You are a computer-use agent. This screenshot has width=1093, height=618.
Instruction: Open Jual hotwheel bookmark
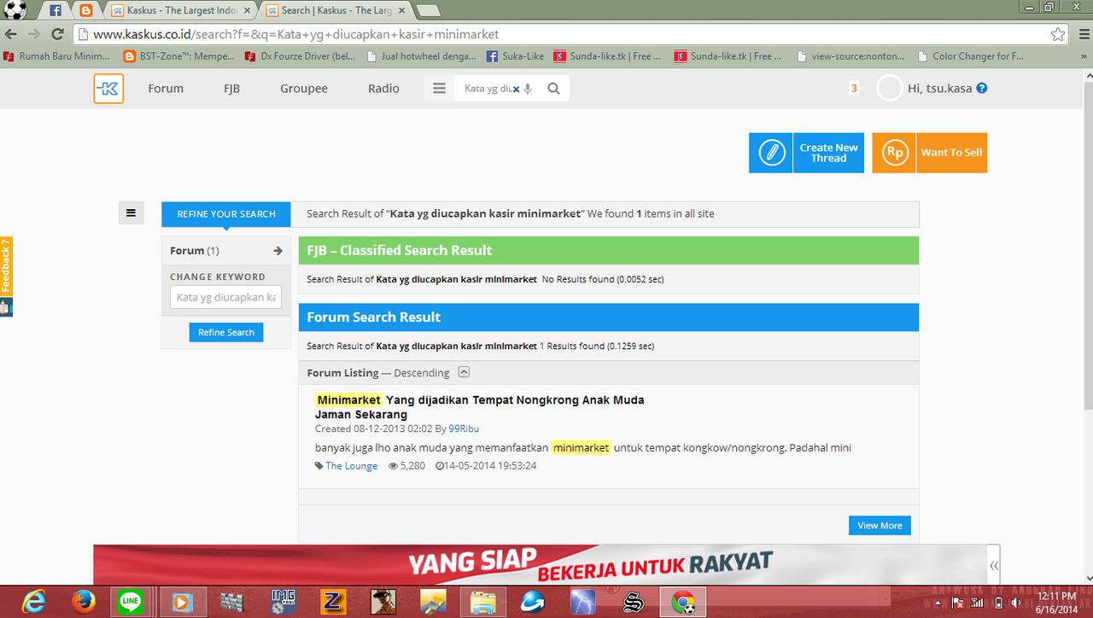point(422,56)
